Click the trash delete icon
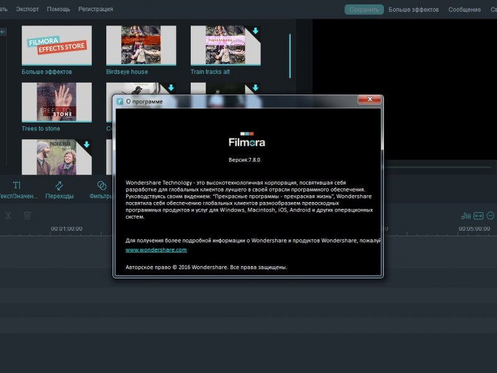The height and width of the screenshot is (373, 497). [27, 216]
